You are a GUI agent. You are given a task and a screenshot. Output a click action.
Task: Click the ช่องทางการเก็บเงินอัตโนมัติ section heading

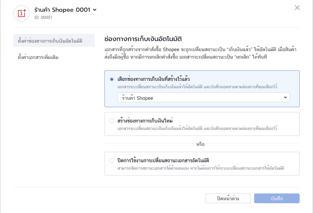[143, 39]
